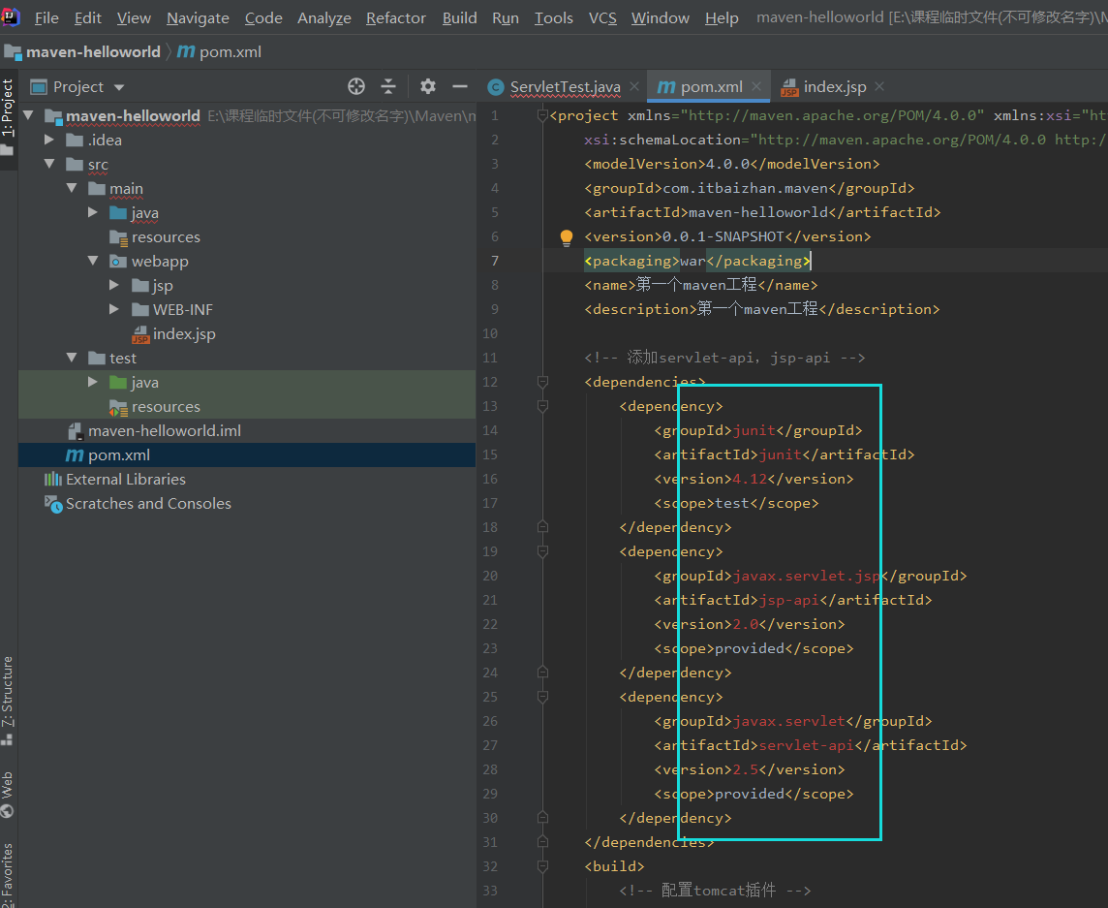Select index.jsp in the project tree
1108x908 pixels.
click(247, 333)
